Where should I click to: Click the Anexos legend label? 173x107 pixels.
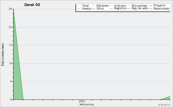[86, 8]
